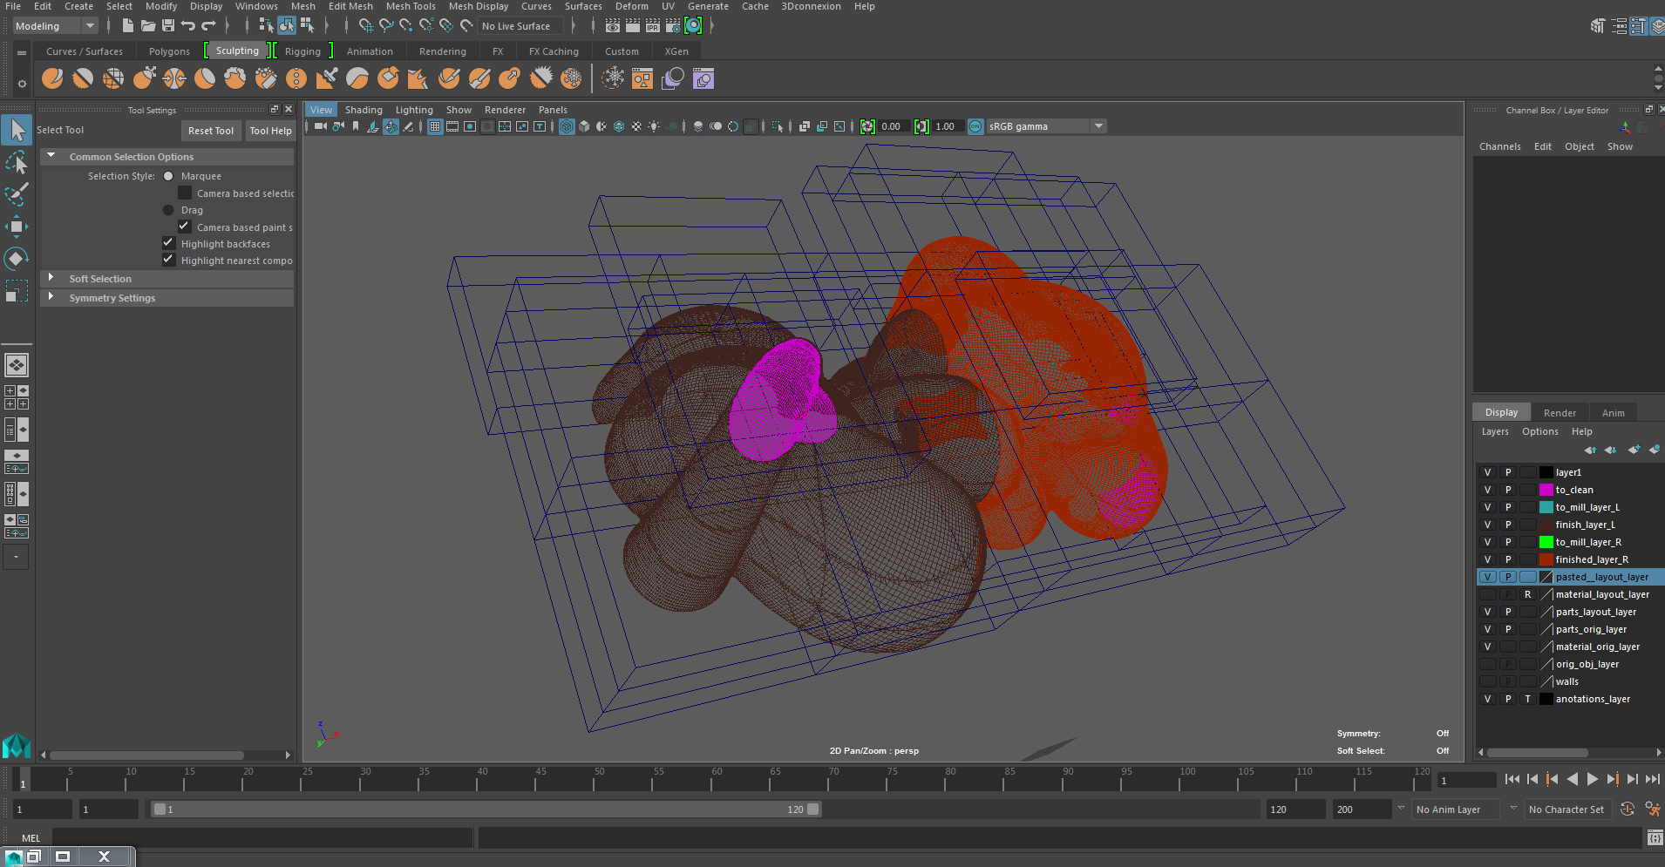Select the Smooth sculpting brush
The image size is (1665, 867).
(x=83, y=79)
